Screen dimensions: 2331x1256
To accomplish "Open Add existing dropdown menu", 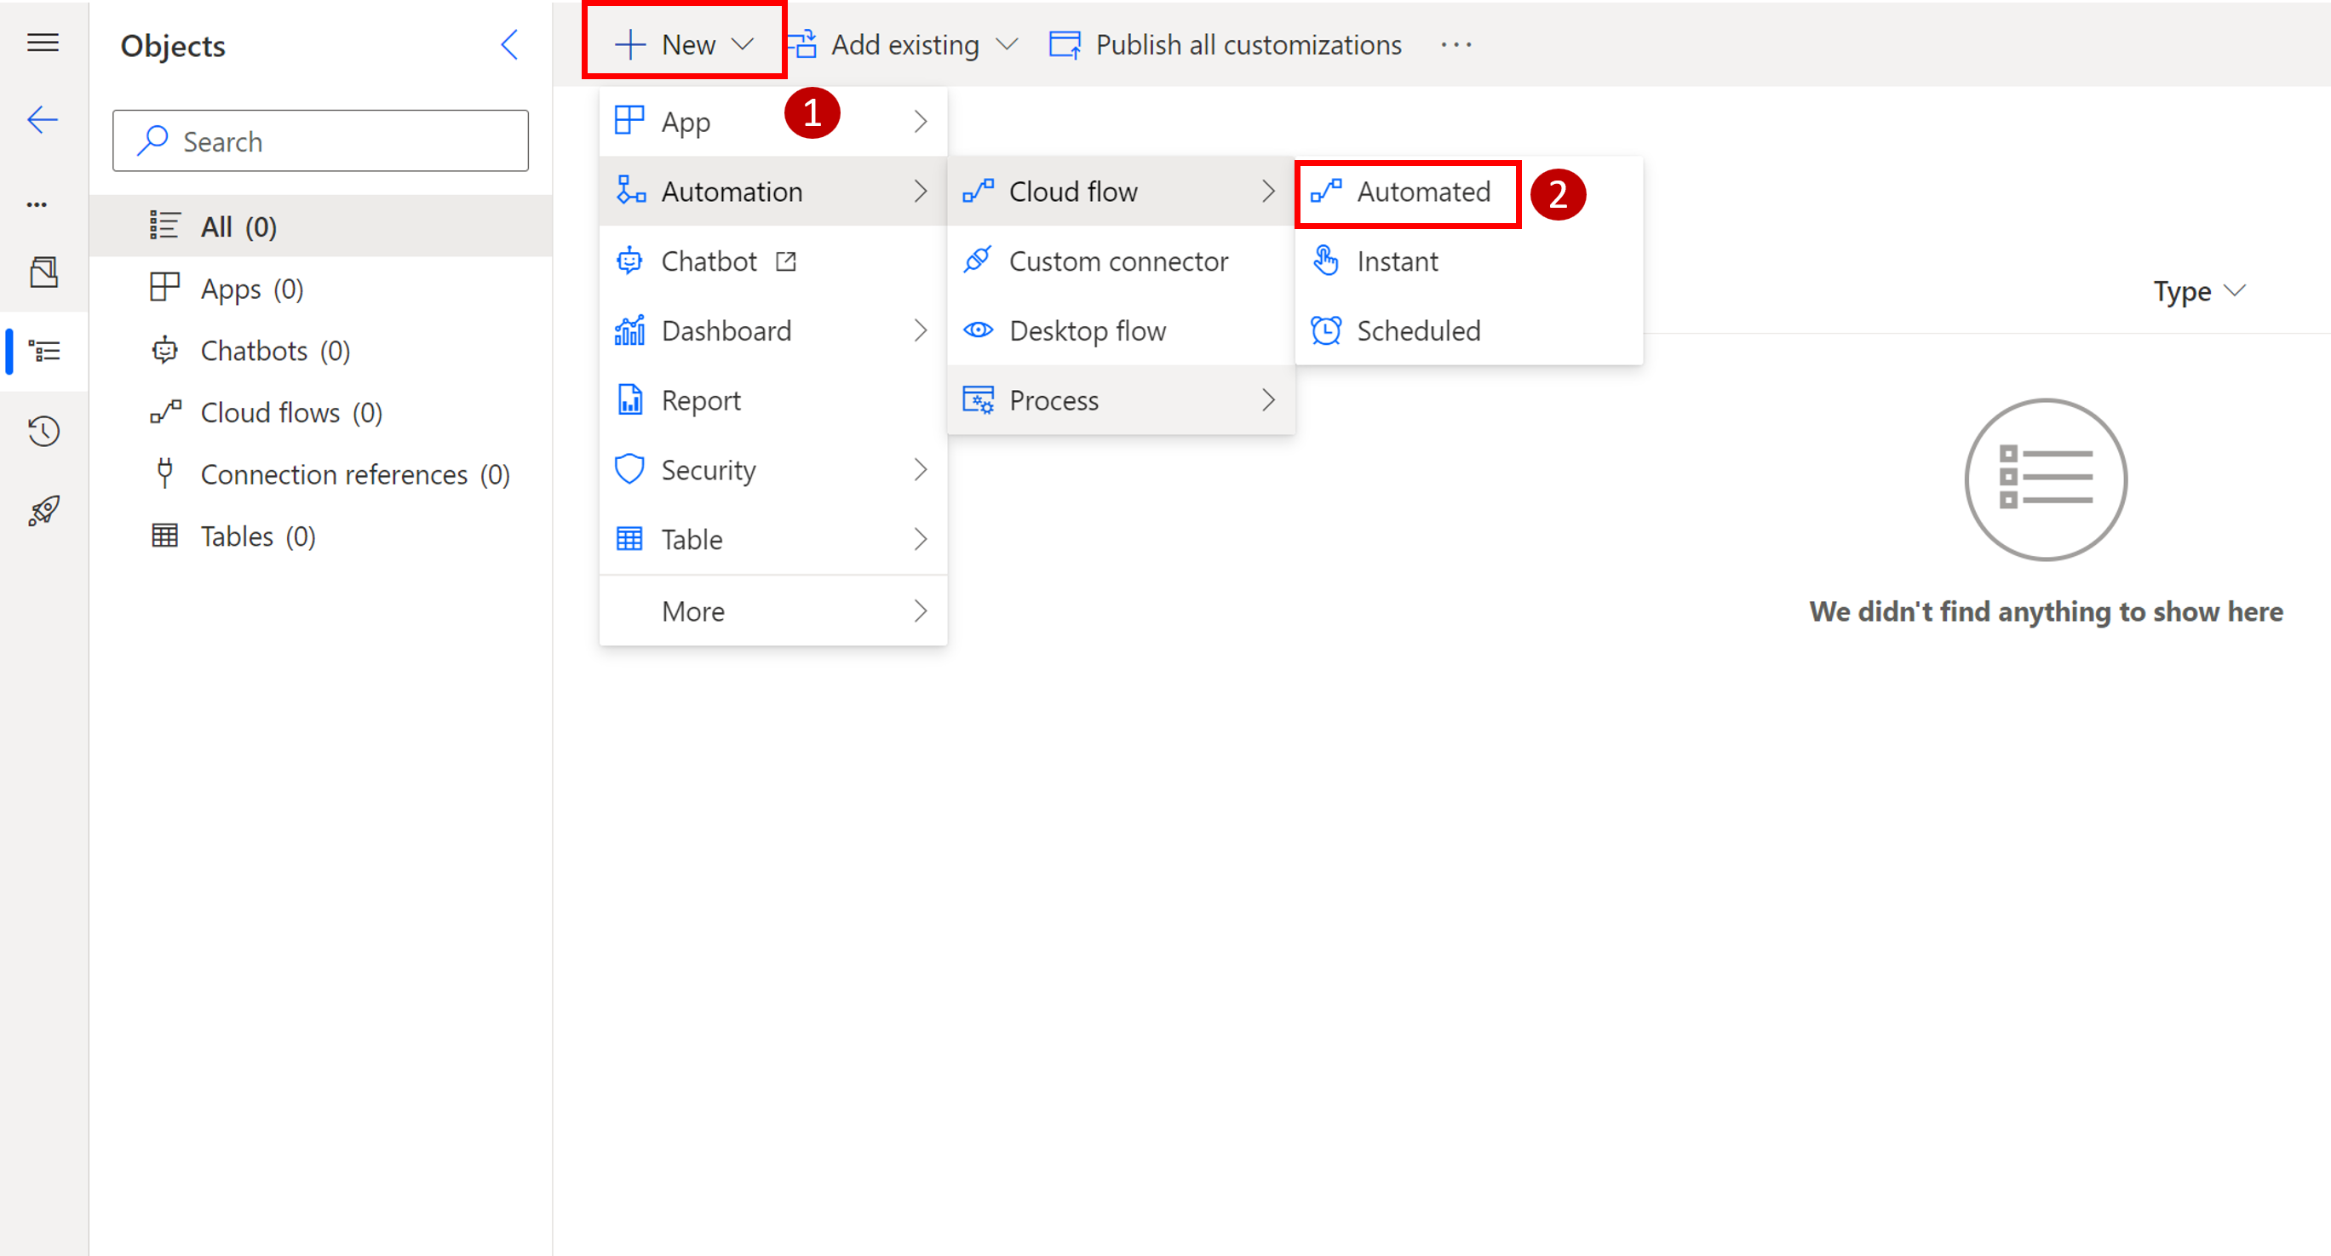I will [904, 43].
